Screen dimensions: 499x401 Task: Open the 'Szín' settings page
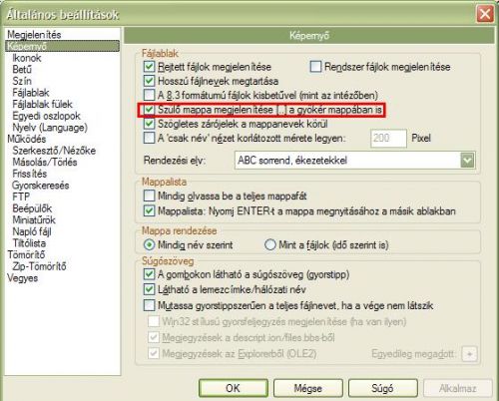(x=22, y=81)
